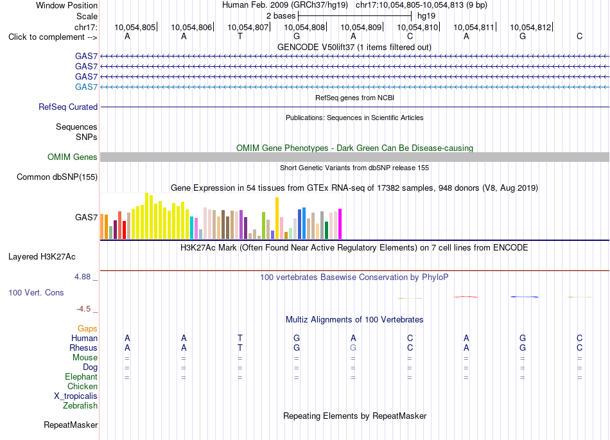The image size is (610, 440).
Task: Open the Common dbSNP(155) track label
Action: 57,177
